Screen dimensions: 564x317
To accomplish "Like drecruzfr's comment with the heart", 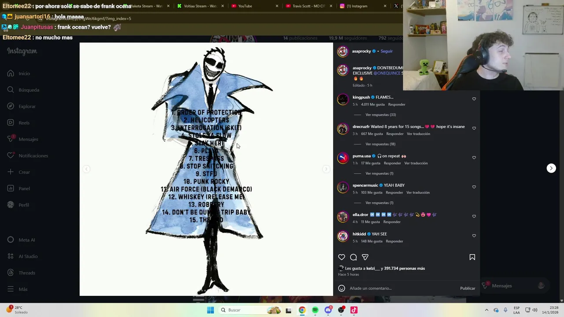I will [474, 128].
